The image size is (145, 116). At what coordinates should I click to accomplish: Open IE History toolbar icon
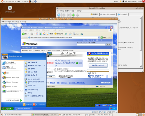pos(66,34)
